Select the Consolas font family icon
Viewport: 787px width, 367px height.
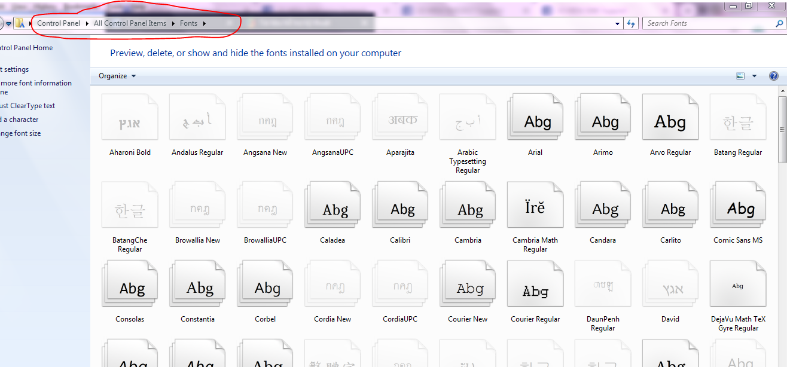[130, 285]
